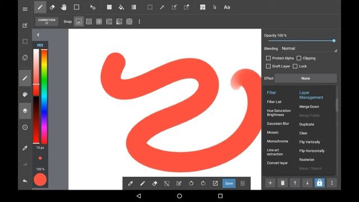The height and width of the screenshot is (202, 359).
Task: Tap the edit icon in left sidebar
Action: 25,25
